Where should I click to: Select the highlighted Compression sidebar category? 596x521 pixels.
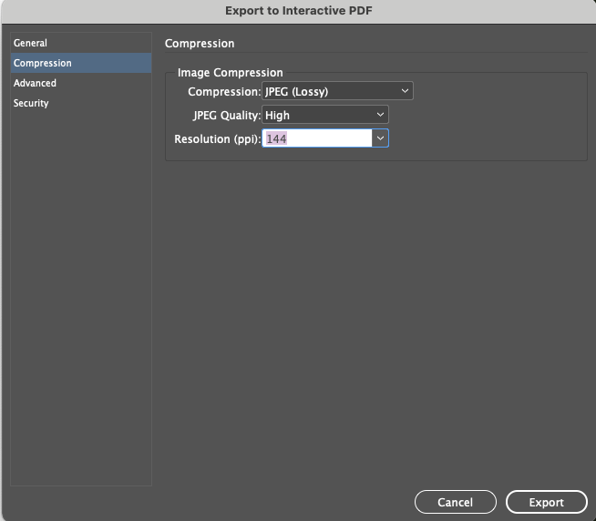click(x=43, y=64)
